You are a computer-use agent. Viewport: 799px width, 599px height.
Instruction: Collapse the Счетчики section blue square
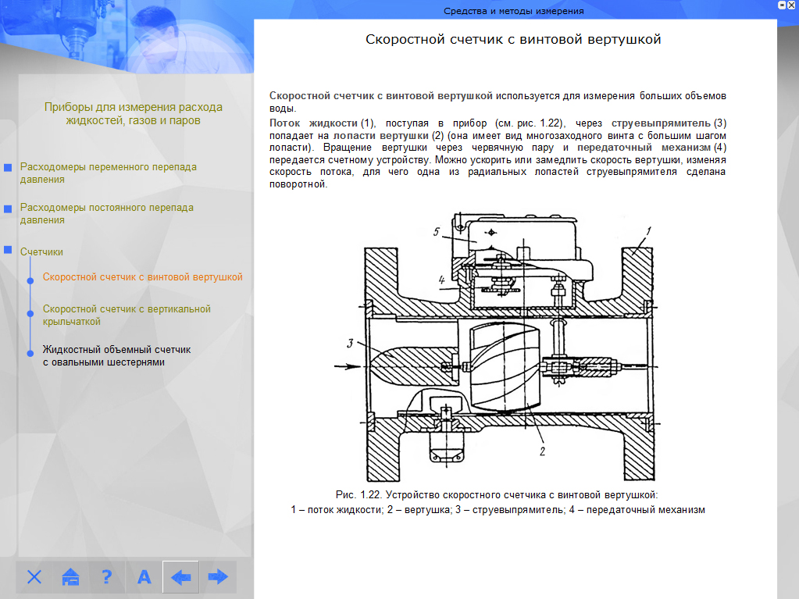point(8,251)
